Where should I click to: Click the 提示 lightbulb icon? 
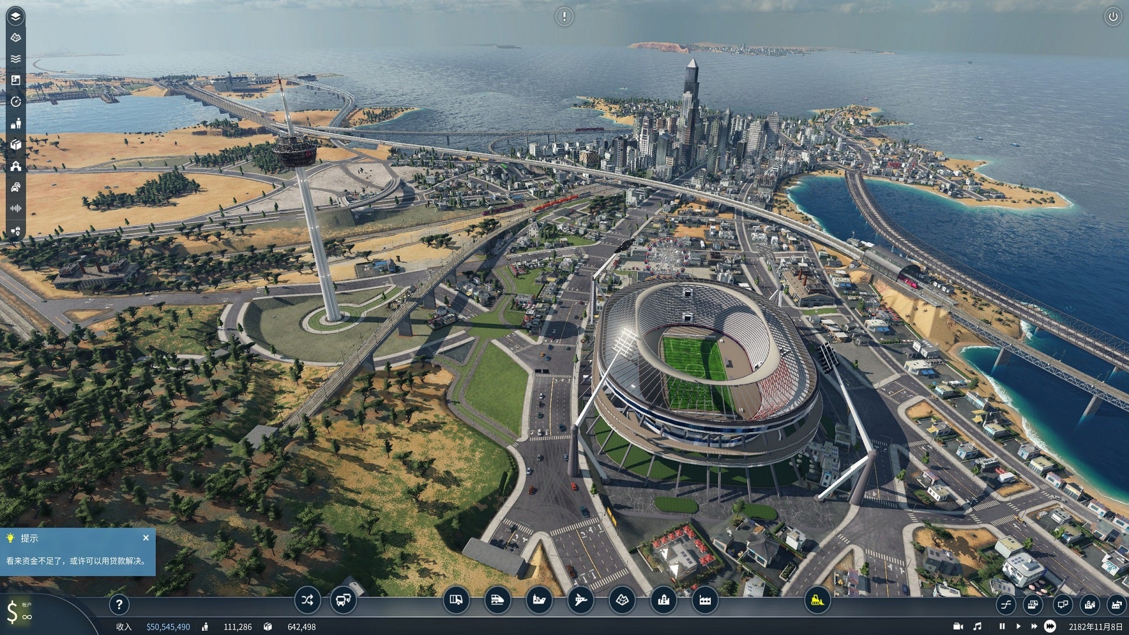point(10,537)
